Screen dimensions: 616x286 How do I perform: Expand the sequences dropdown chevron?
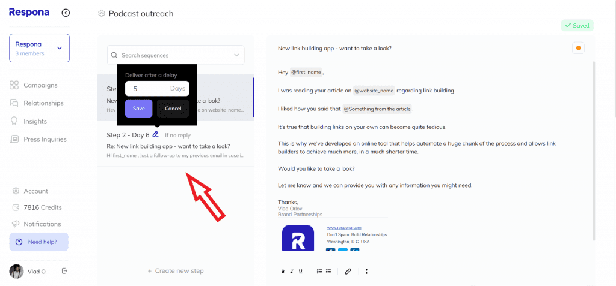pyautogui.click(x=236, y=55)
